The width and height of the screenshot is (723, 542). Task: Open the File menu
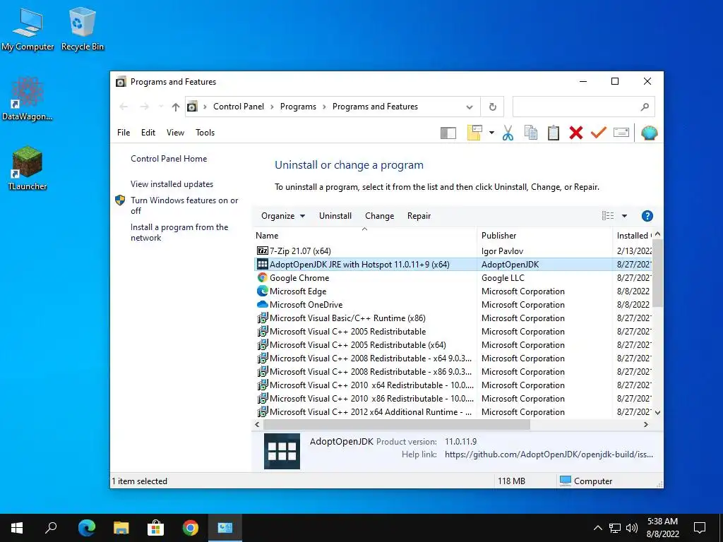(x=124, y=133)
